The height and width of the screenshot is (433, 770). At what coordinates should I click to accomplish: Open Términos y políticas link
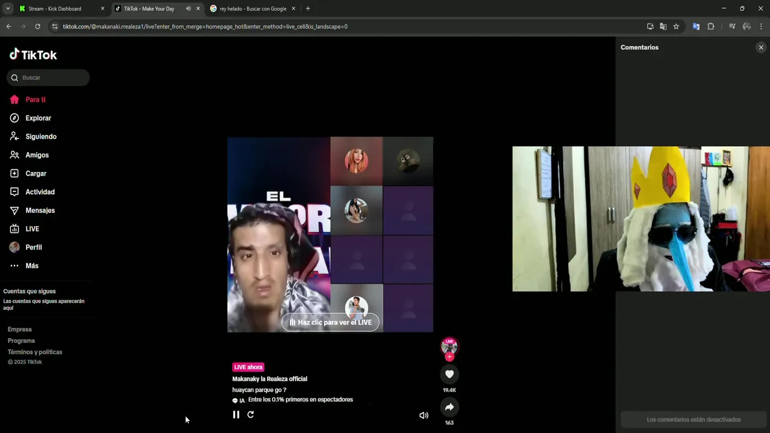35,352
